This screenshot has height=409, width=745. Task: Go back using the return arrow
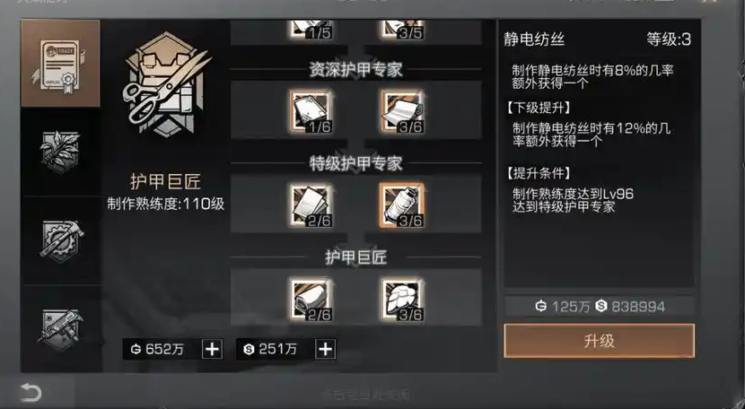pos(31,393)
